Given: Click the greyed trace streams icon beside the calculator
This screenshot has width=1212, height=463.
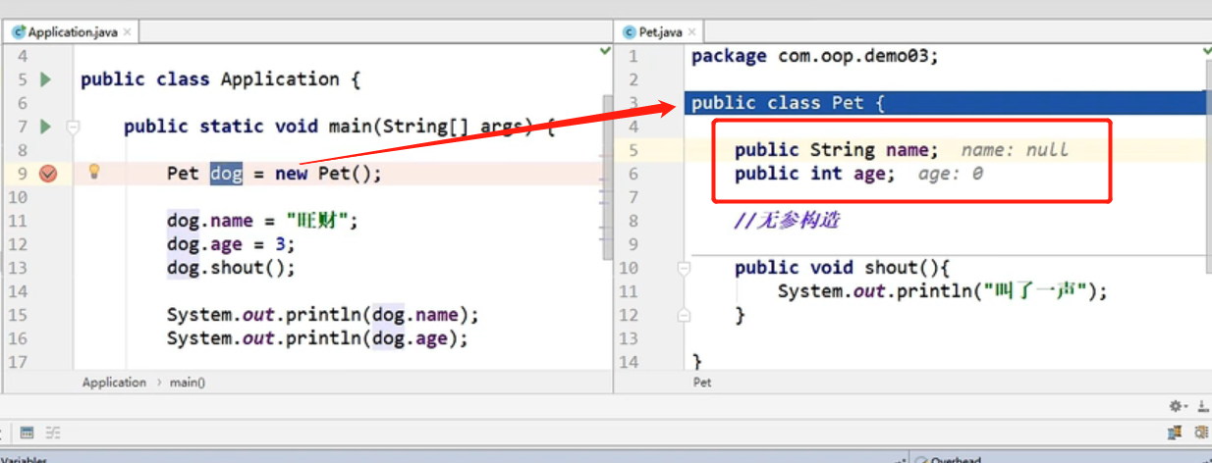Looking at the screenshot, I should [x=53, y=433].
